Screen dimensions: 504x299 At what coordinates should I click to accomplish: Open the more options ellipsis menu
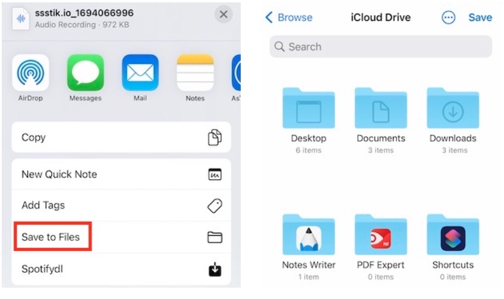[449, 17]
